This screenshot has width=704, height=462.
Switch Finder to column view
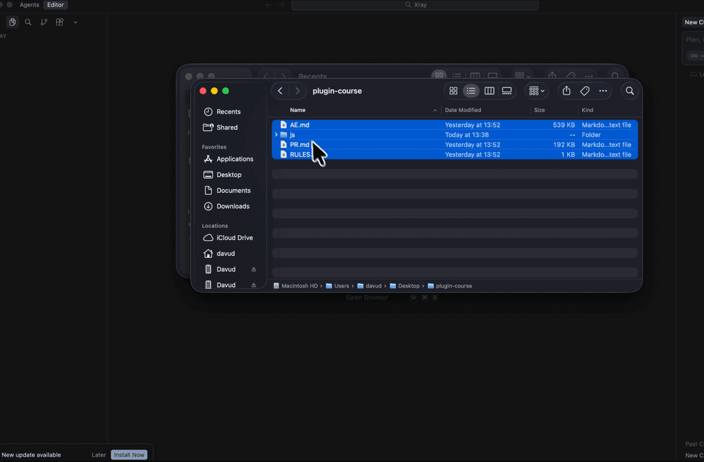489,91
